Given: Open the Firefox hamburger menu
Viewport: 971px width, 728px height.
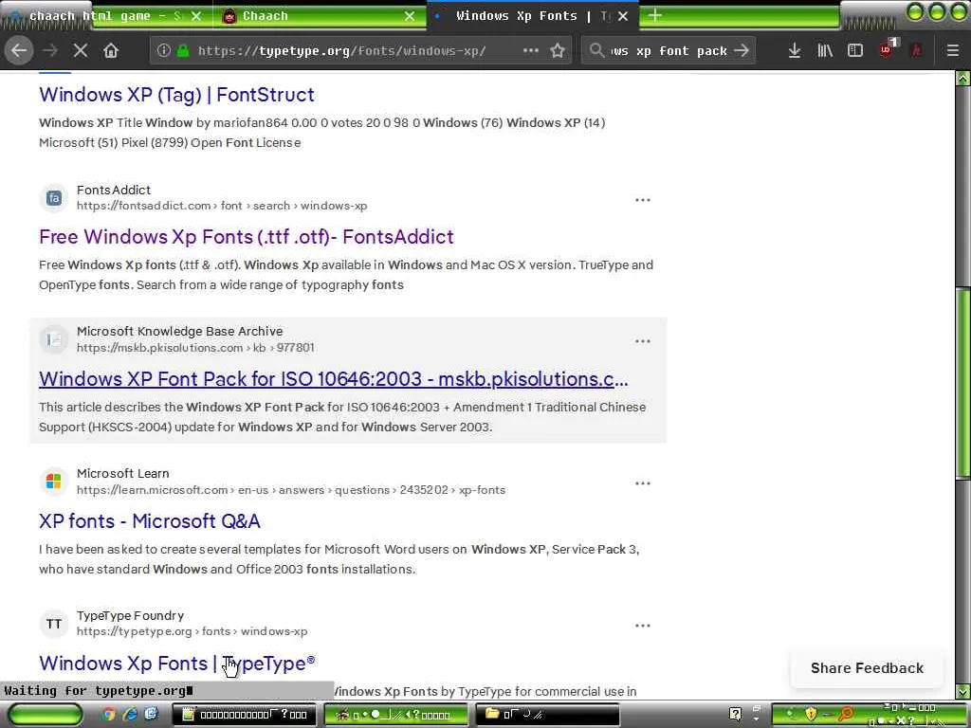Looking at the screenshot, I should tap(953, 51).
